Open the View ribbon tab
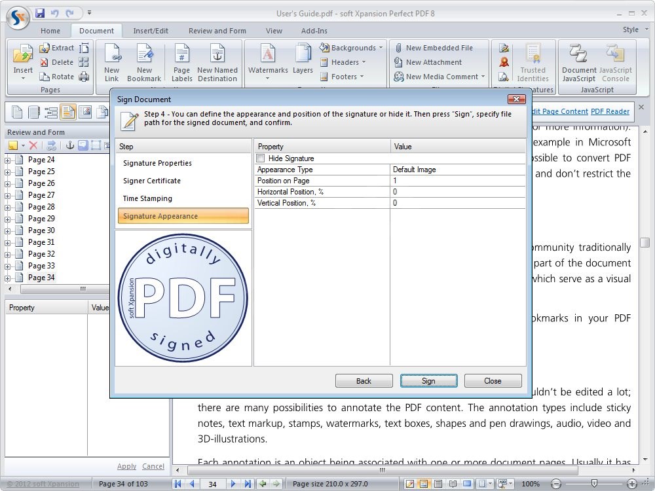The height and width of the screenshot is (491, 655). [274, 31]
